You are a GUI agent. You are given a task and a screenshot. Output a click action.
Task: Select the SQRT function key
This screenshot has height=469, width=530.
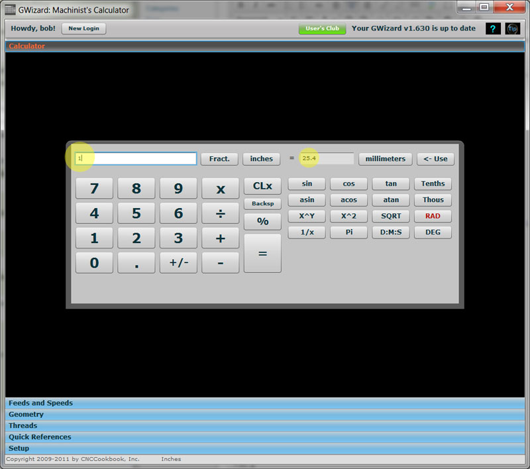pos(390,216)
